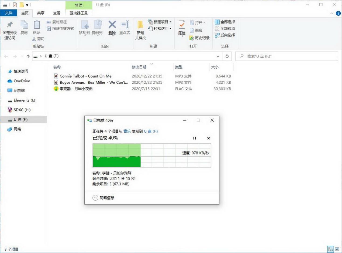Click 全部选择 select all icon

tap(217, 22)
